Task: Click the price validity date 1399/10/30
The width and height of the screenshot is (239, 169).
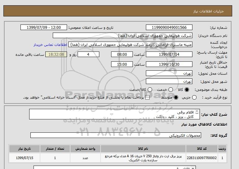Action: [169, 64]
